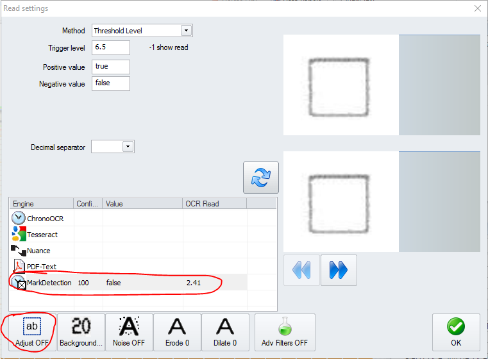Open Adv Filters OFF options
Viewport: 488px width, 359px height.
click(285, 332)
